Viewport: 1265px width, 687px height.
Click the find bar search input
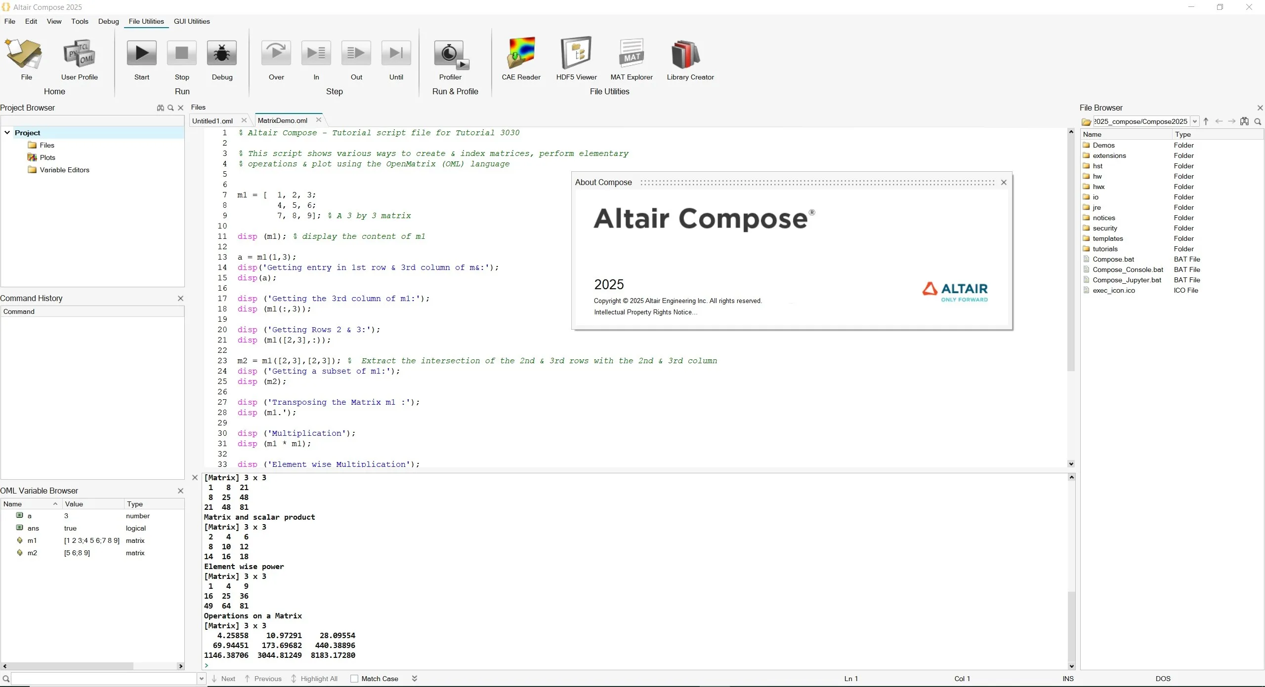point(104,679)
